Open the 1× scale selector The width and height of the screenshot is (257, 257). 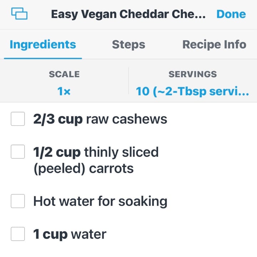(x=64, y=91)
